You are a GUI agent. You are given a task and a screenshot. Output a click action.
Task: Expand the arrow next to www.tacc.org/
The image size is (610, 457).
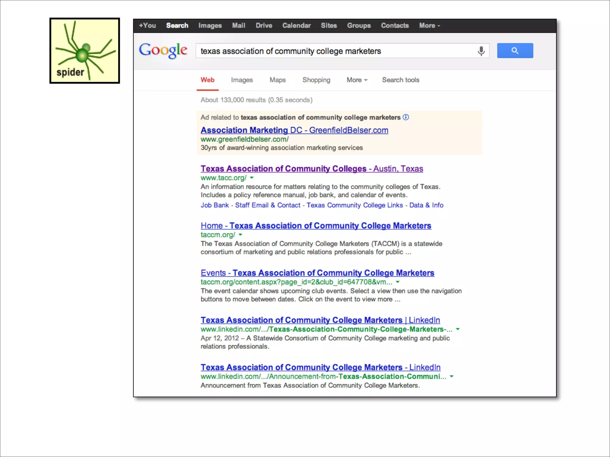[252, 178]
